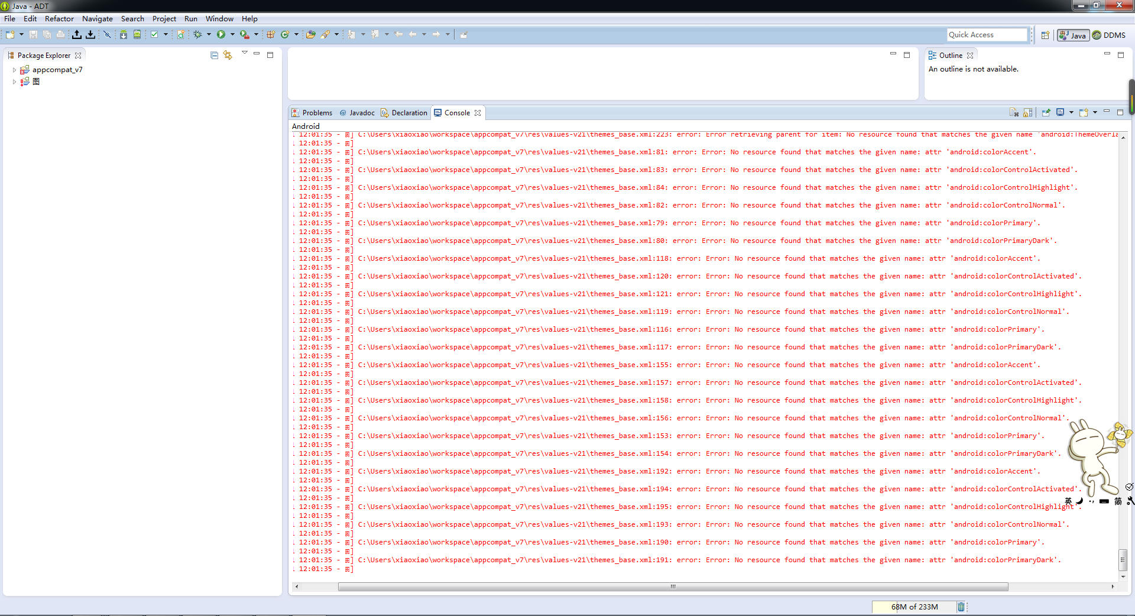Collapse all in Package Explorer
This screenshot has width=1135, height=616.
[214, 56]
